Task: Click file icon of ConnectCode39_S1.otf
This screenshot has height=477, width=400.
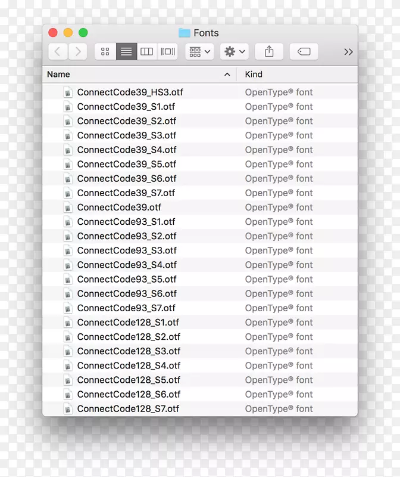Action: click(68, 107)
